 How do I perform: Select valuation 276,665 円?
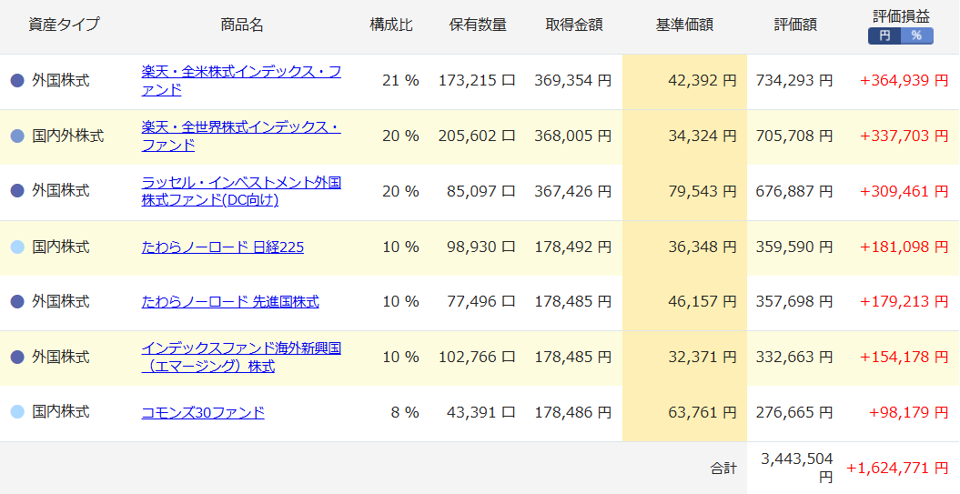click(x=794, y=412)
